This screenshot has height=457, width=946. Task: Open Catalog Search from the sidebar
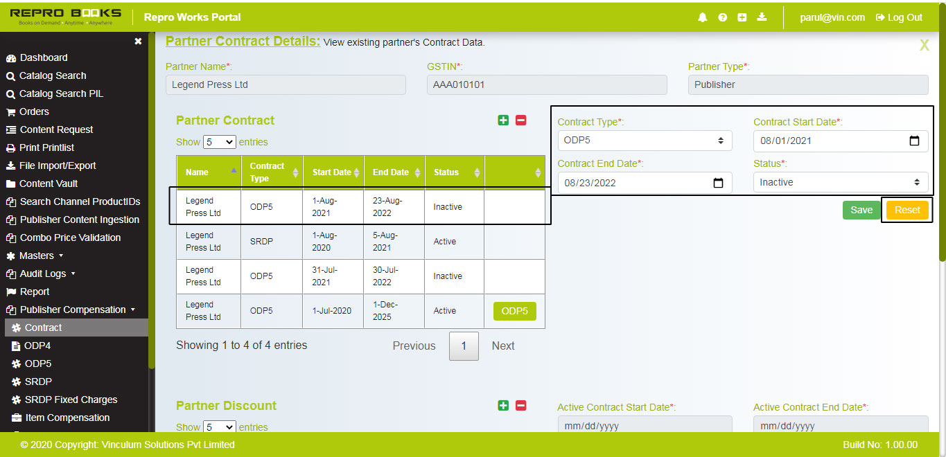pyautogui.click(x=53, y=75)
